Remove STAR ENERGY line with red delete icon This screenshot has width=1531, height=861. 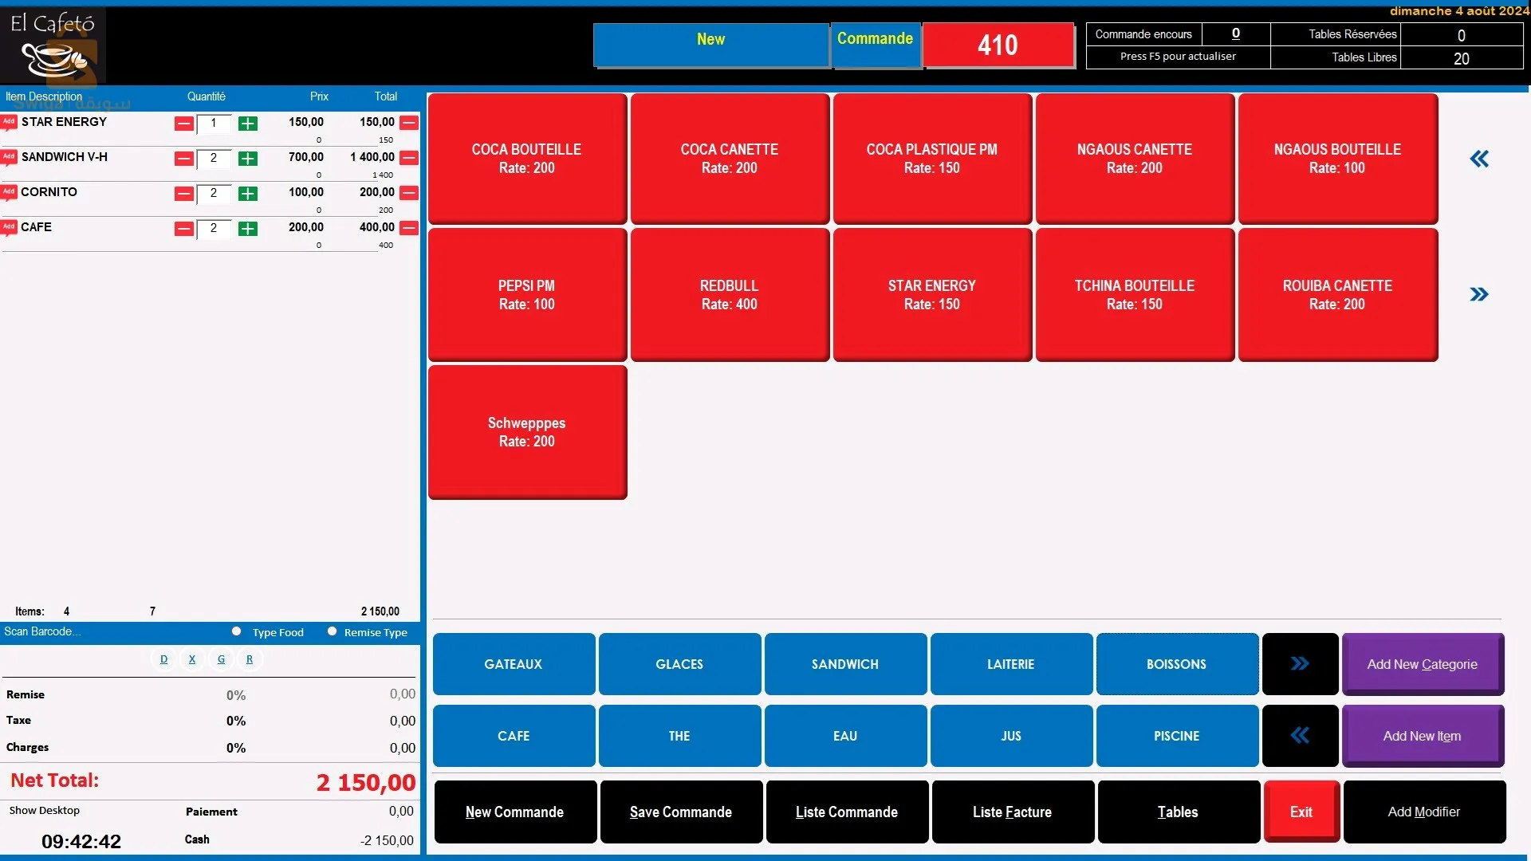point(409,123)
